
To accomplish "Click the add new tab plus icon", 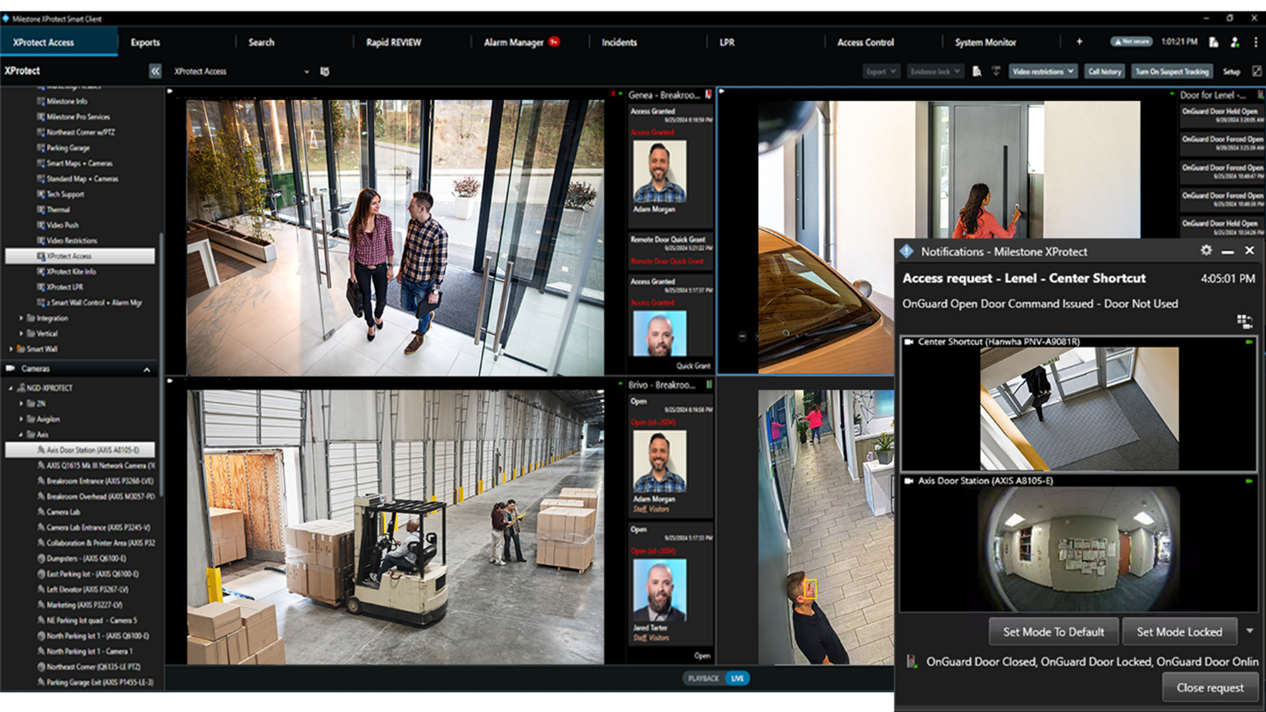I will 1080,42.
